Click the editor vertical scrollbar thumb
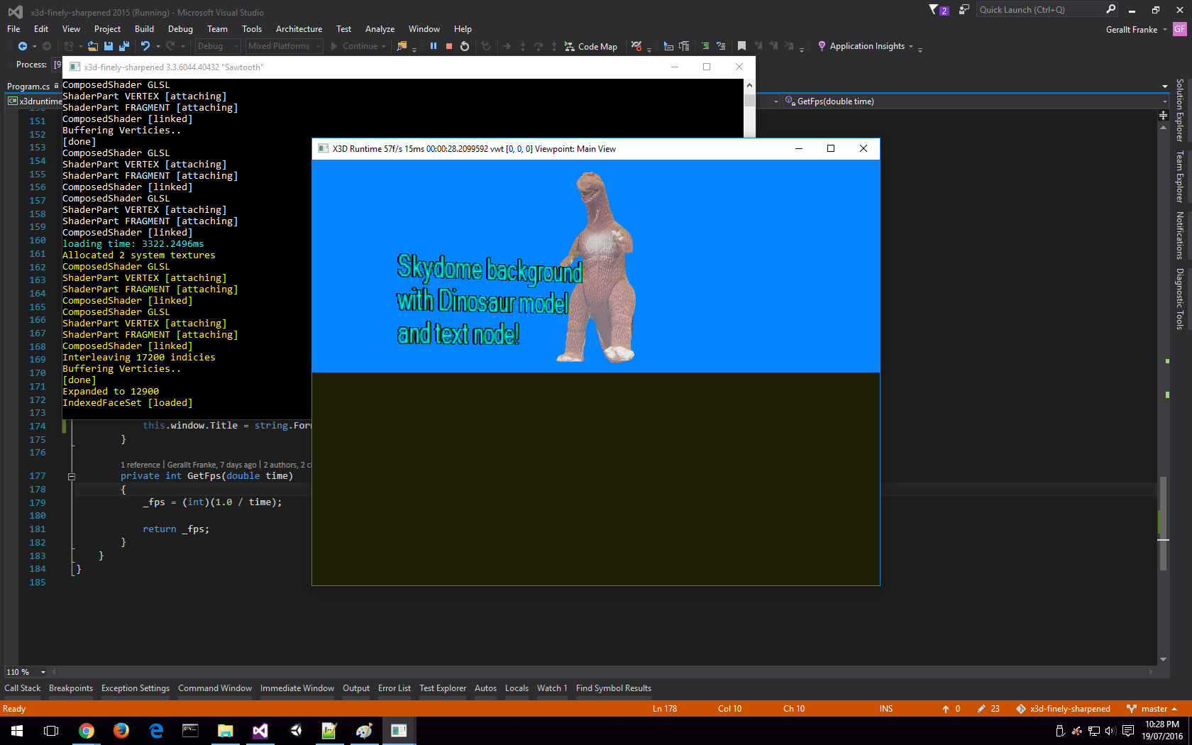1192x745 pixels. tap(1164, 524)
